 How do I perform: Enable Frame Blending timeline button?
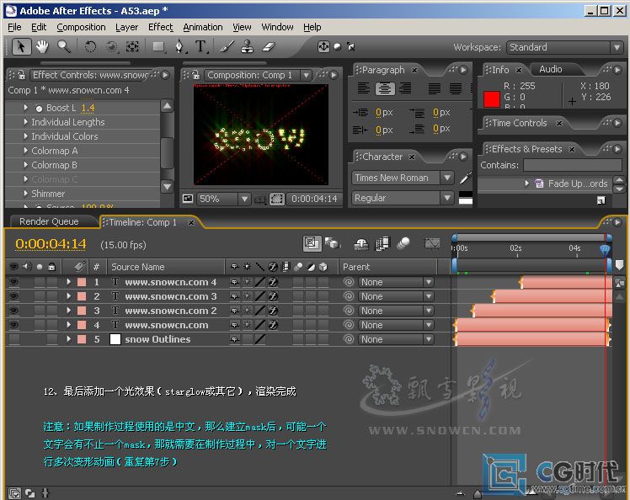pos(382,243)
